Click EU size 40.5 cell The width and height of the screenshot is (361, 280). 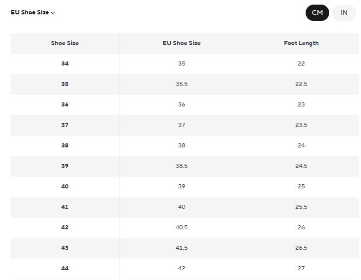pyautogui.click(x=182, y=227)
